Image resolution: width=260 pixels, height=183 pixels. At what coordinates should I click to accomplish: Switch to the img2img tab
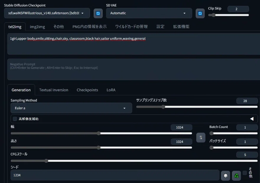coord(37,26)
